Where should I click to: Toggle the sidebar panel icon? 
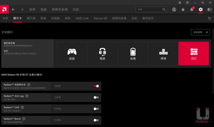click(x=210, y=10)
